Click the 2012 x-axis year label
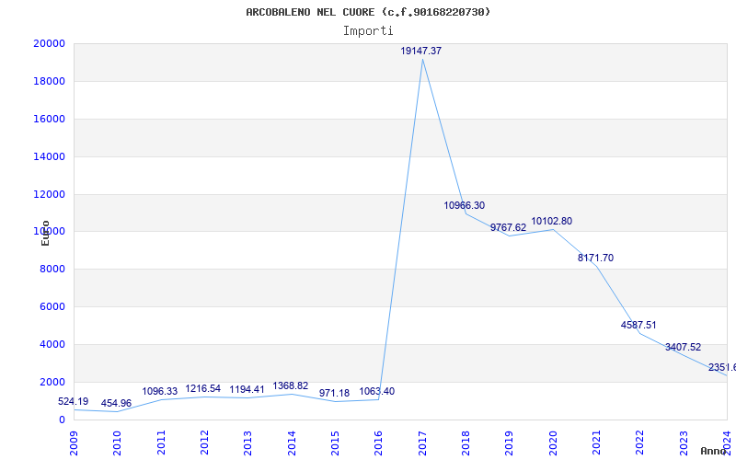This screenshot has height=460, width=736. 204,443
